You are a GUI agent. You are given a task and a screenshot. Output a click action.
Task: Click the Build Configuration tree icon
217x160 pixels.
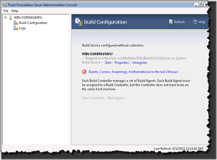click(16, 23)
